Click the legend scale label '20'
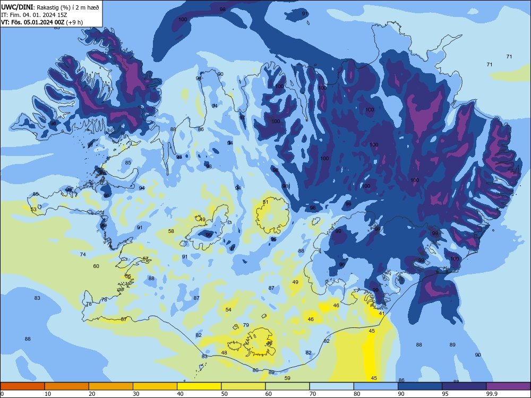Viewport: 531px width, 398px height. click(92, 394)
